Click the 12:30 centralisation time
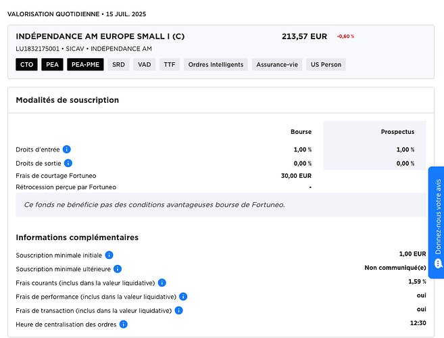Viewport: 444px width, 338px height. click(x=418, y=323)
